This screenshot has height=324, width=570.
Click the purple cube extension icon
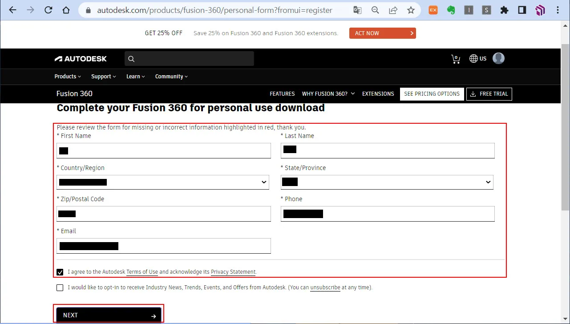pos(540,10)
